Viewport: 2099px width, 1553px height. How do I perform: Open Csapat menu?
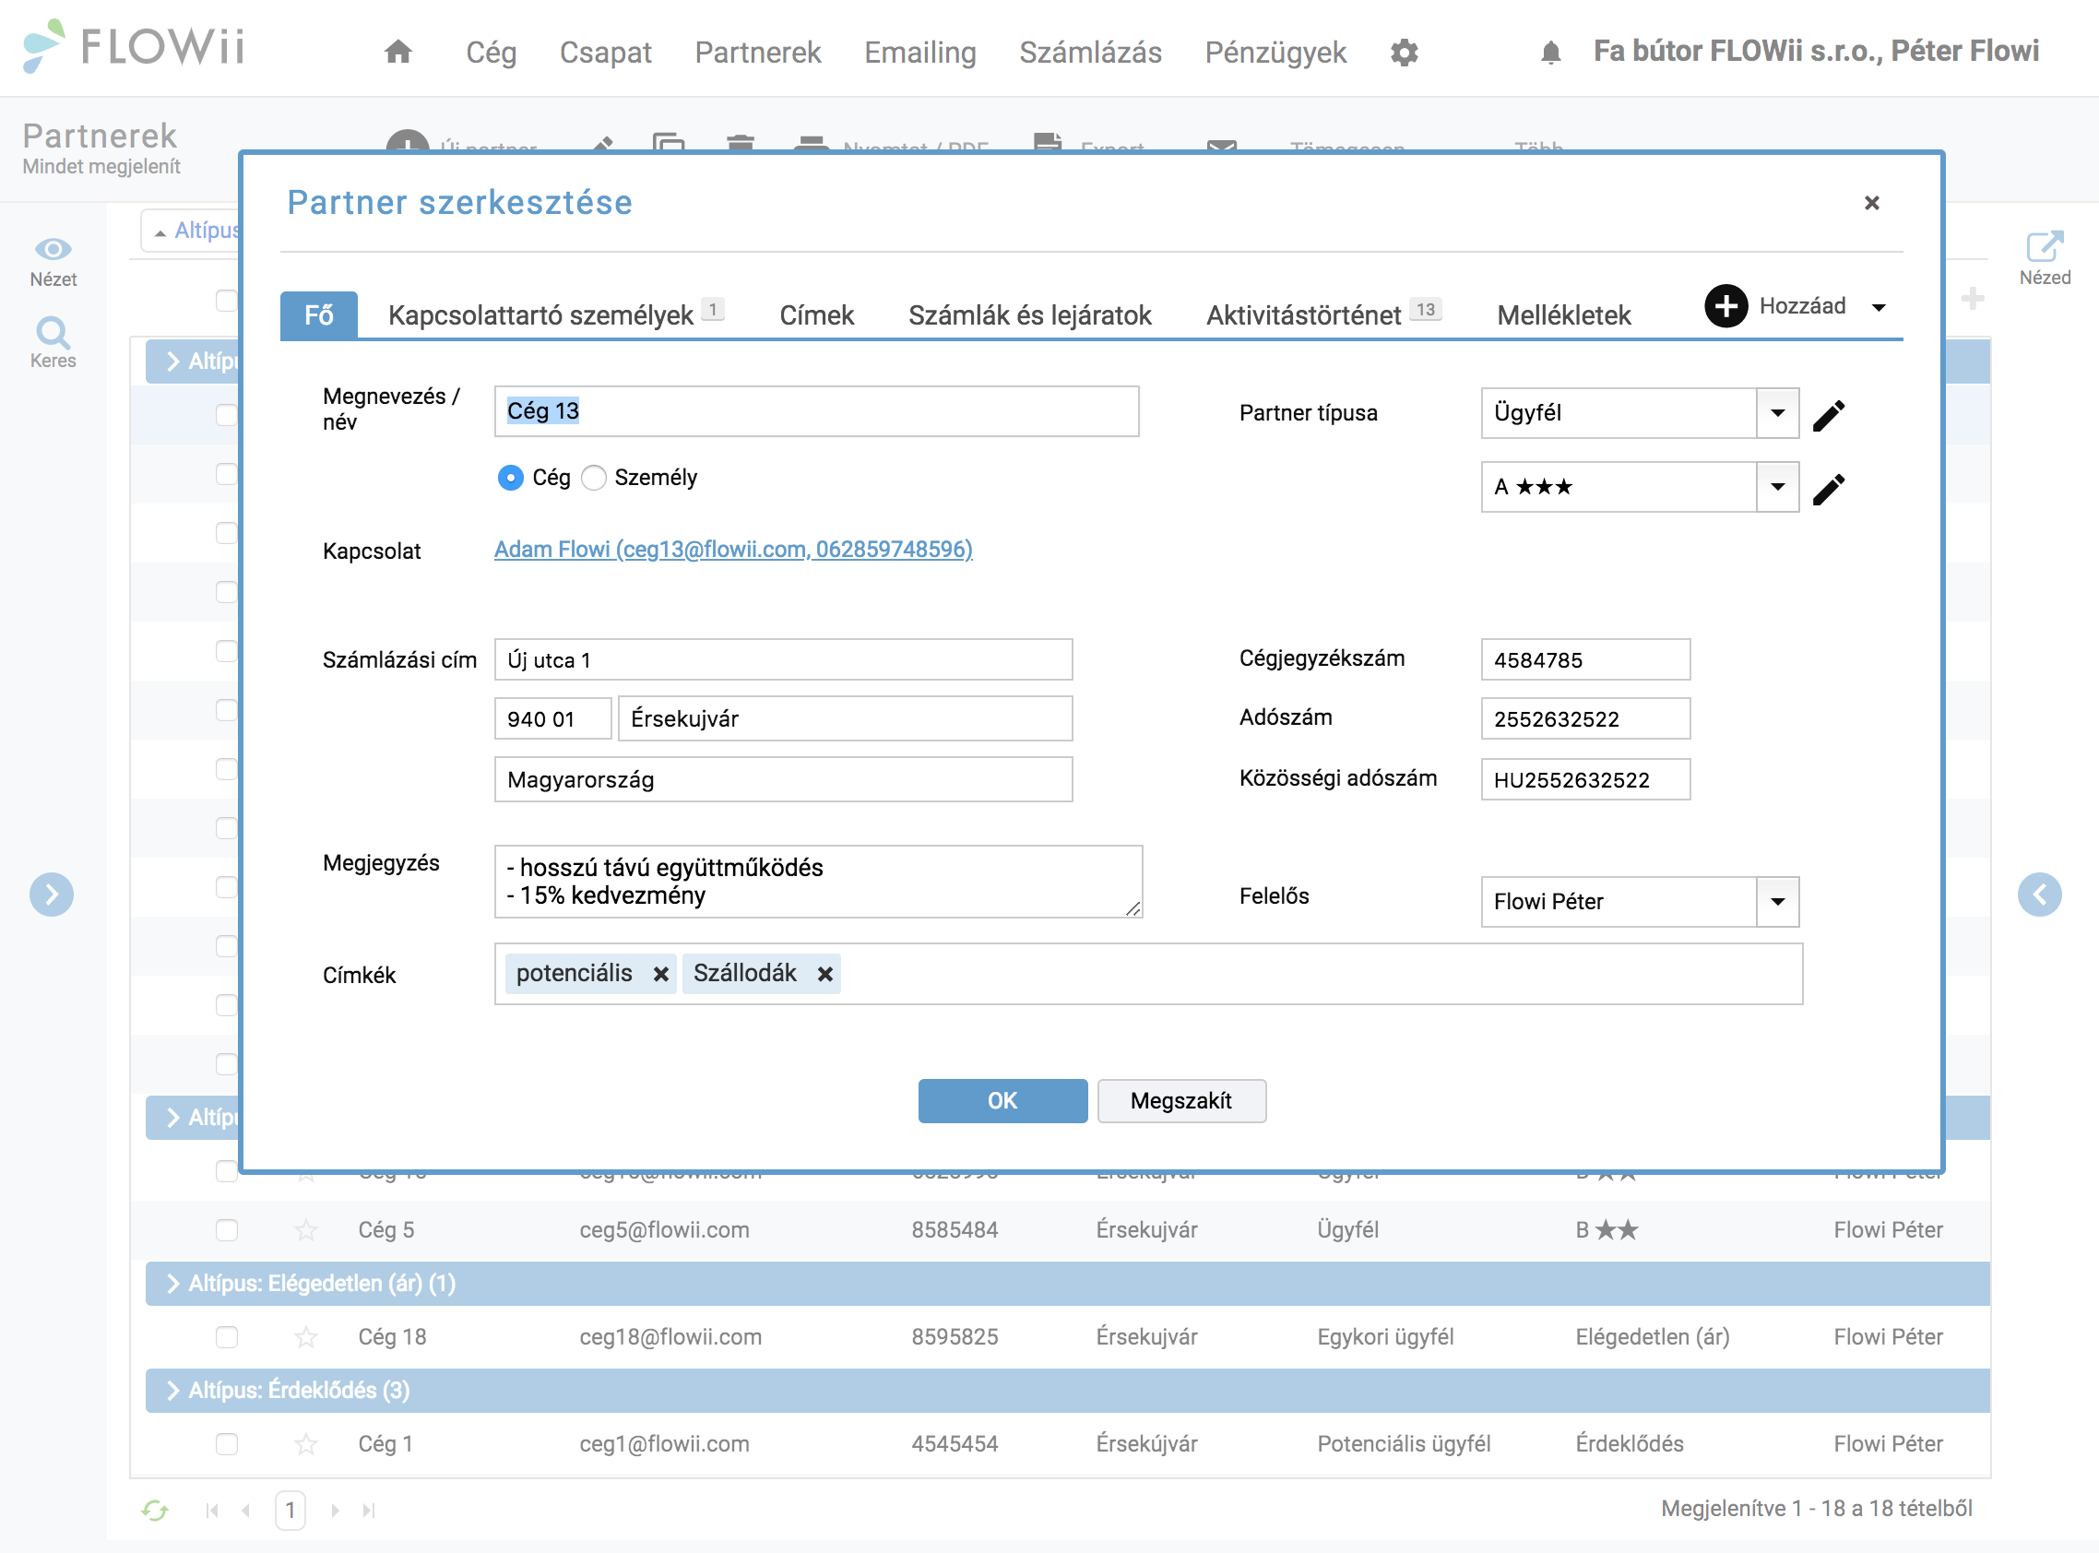(x=605, y=53)
